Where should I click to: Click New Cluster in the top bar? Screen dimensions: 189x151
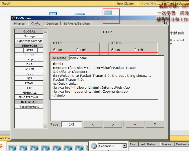coord(125,4)
